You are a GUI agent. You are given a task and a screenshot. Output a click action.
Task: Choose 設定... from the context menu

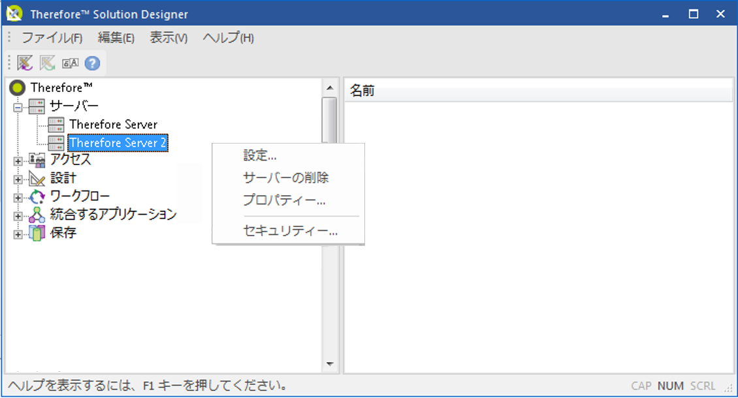pos(260,156)
